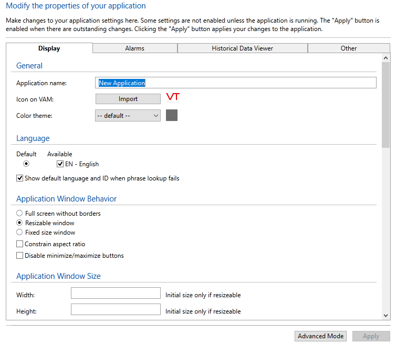Click the red VT application icon

click(173, 97)
